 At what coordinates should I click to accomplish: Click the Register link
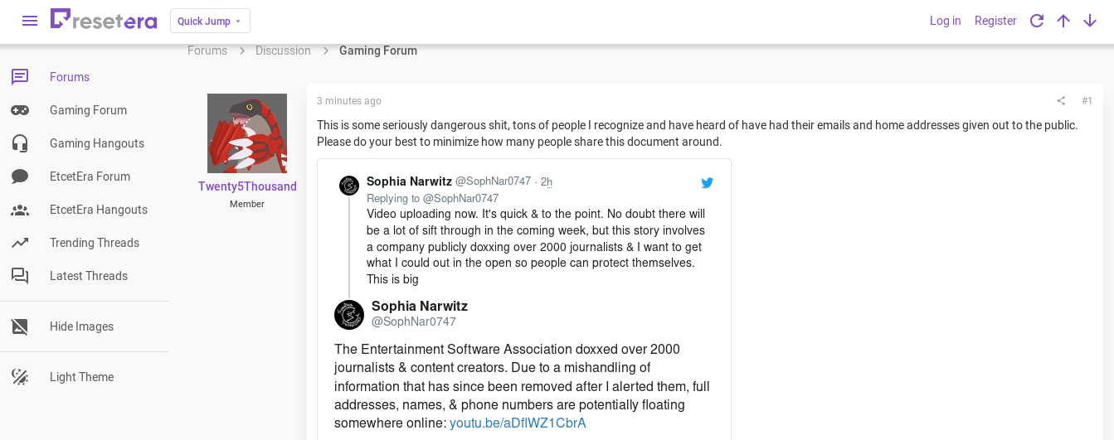[995, 21]
